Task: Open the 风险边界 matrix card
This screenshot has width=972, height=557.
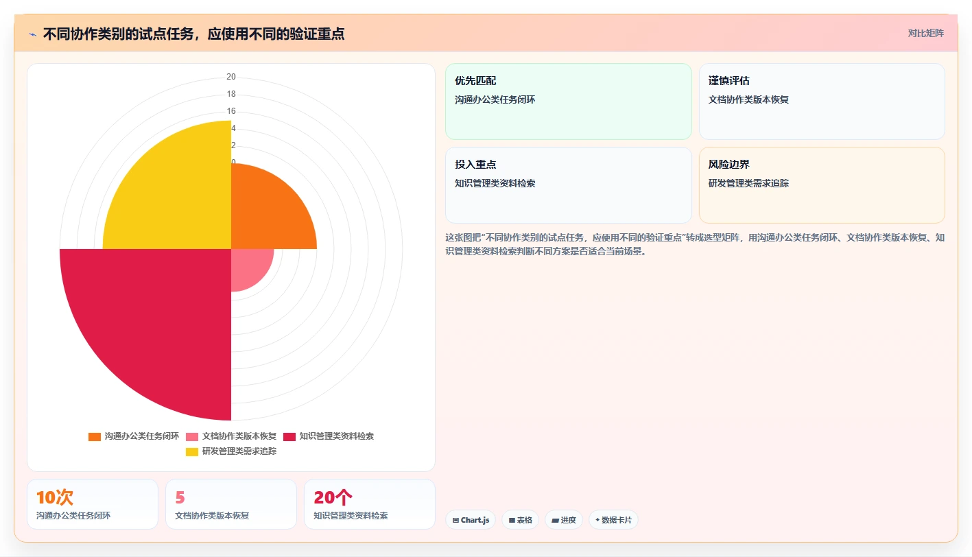Action: point(822,185)
